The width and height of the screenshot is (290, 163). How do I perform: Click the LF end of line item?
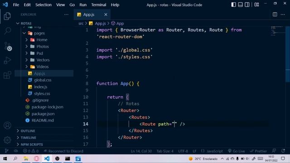(194, 151)
